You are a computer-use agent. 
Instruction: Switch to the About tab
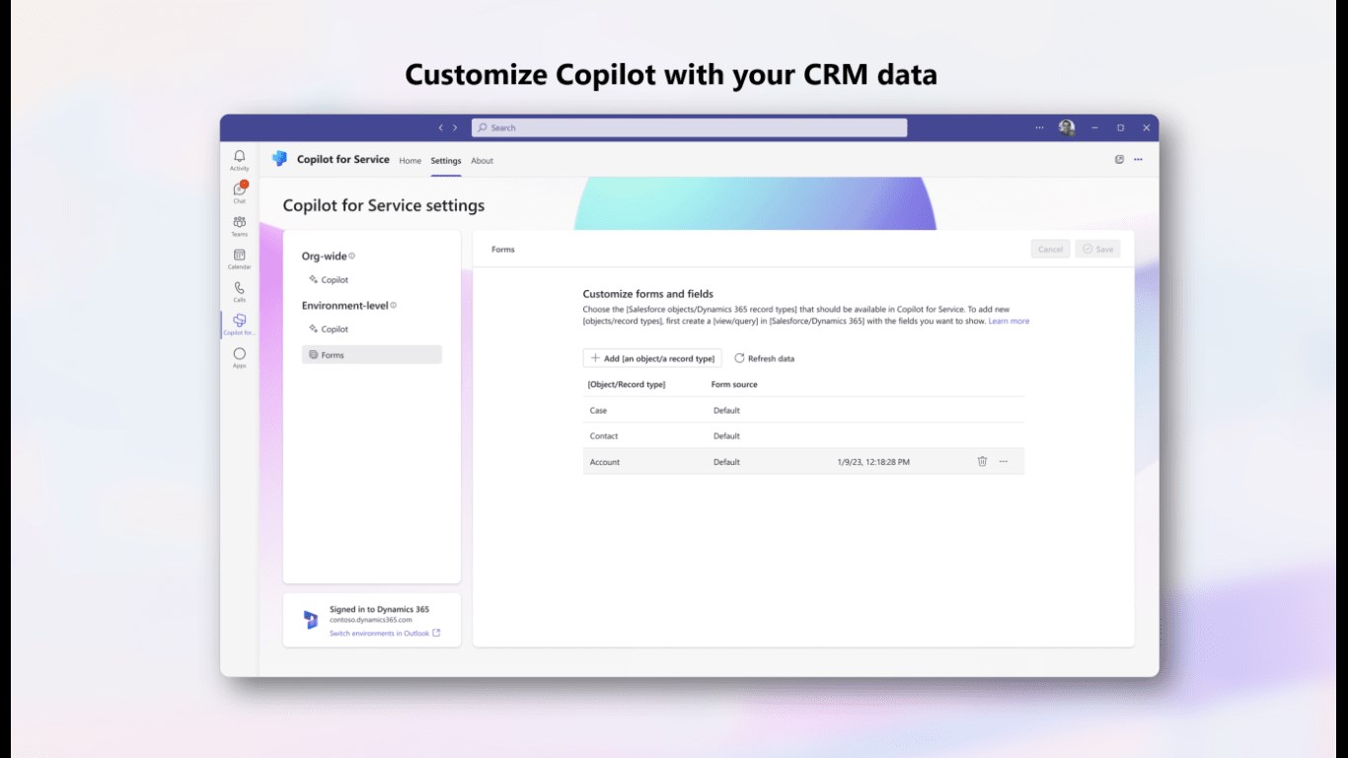(482, 161)
